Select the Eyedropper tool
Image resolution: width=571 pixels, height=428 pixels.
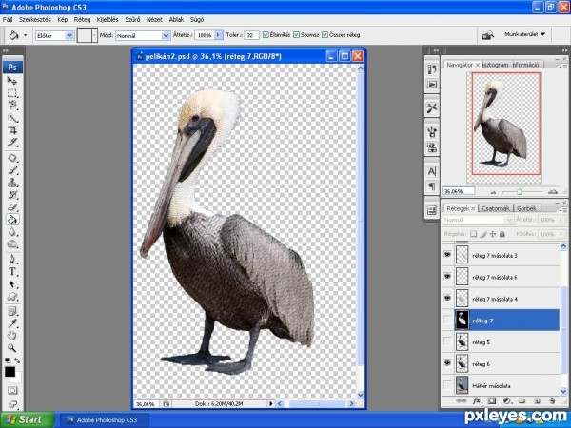[x=12, y=323]
